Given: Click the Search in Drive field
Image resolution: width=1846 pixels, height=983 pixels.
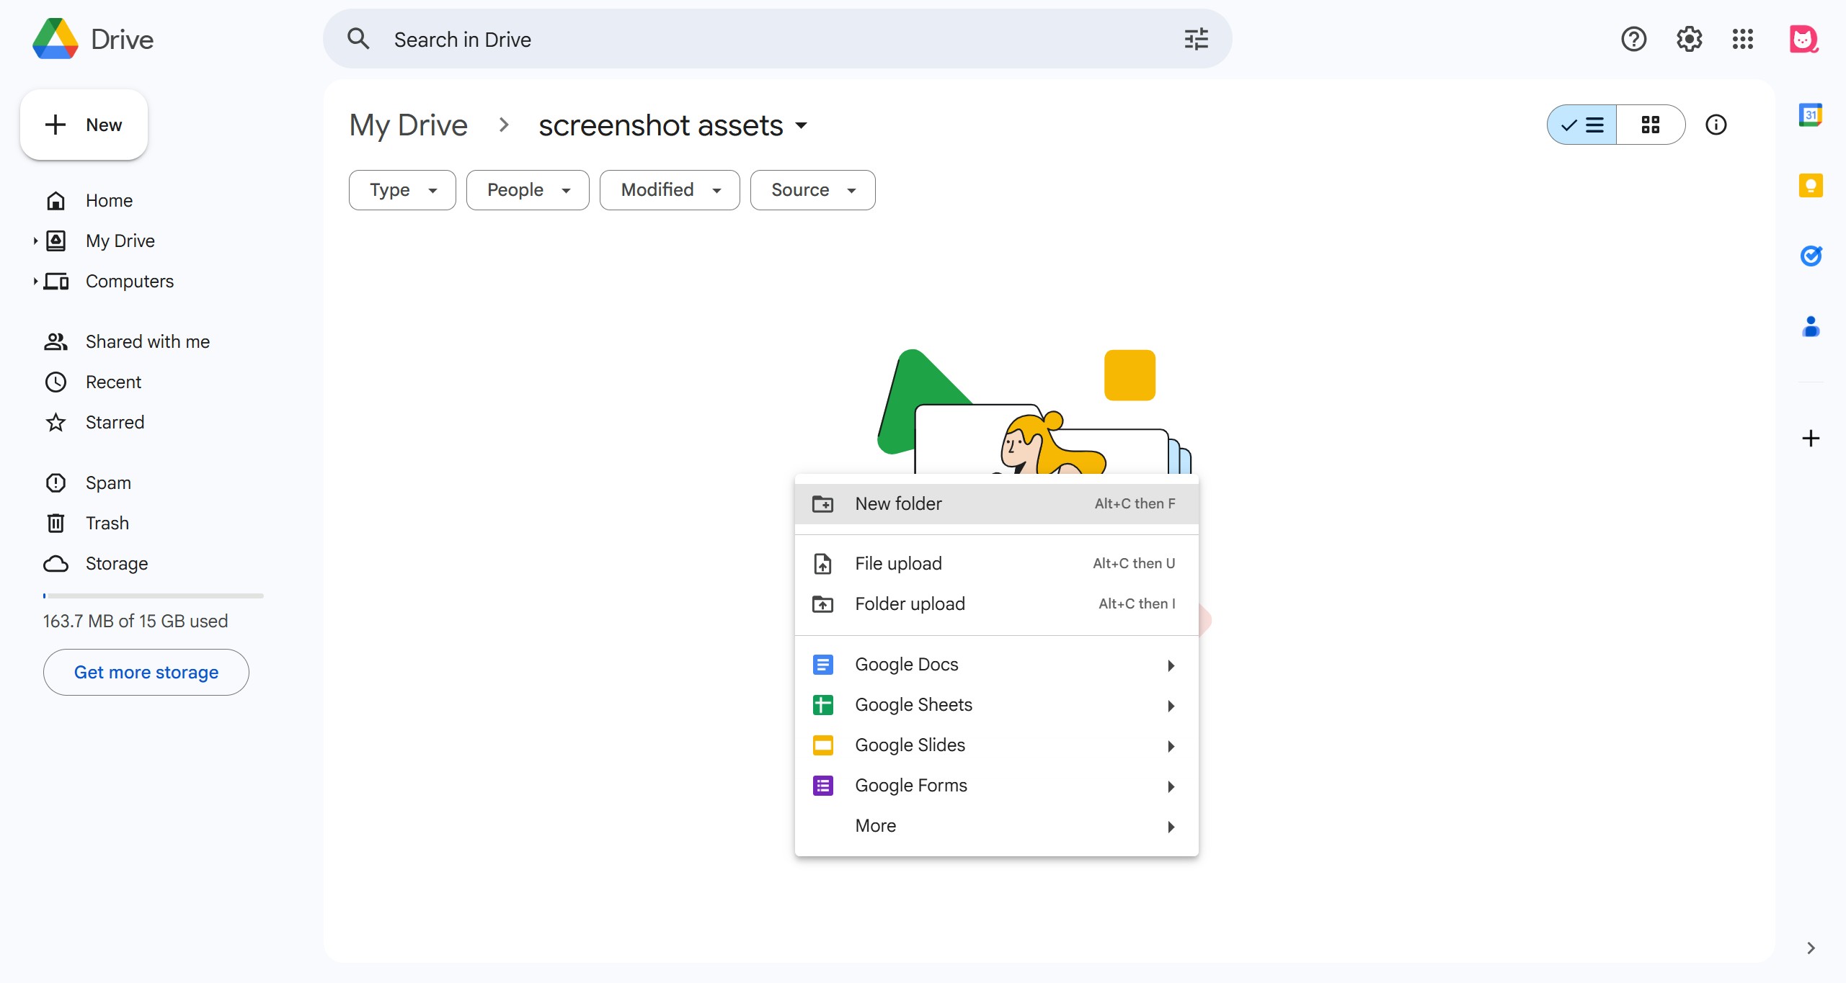Looking at the screenshot, I should 777,39.
